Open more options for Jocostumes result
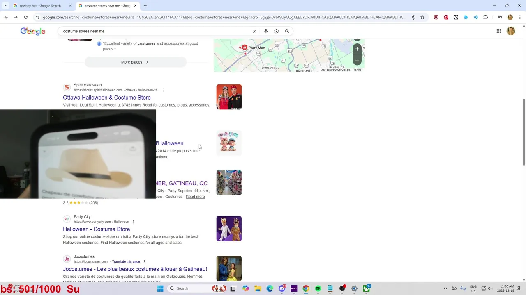The image size is (526, 295). click(x=144, y=262)
